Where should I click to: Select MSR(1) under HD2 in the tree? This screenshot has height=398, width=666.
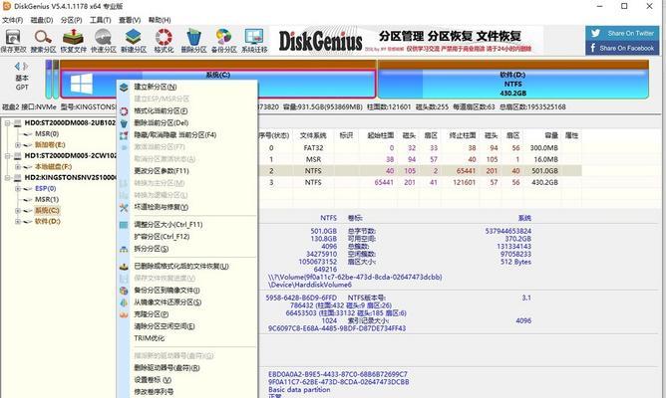[47, 199]
